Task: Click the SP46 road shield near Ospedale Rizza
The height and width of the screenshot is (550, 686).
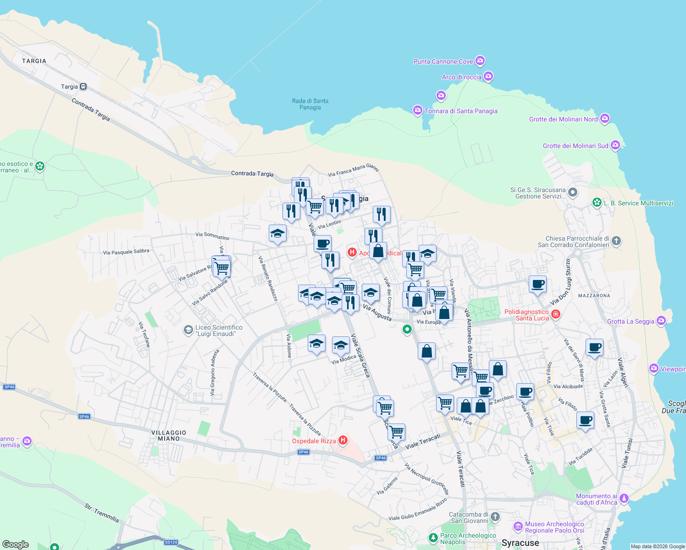Action: pyautogui.click(x=303, y=451)
